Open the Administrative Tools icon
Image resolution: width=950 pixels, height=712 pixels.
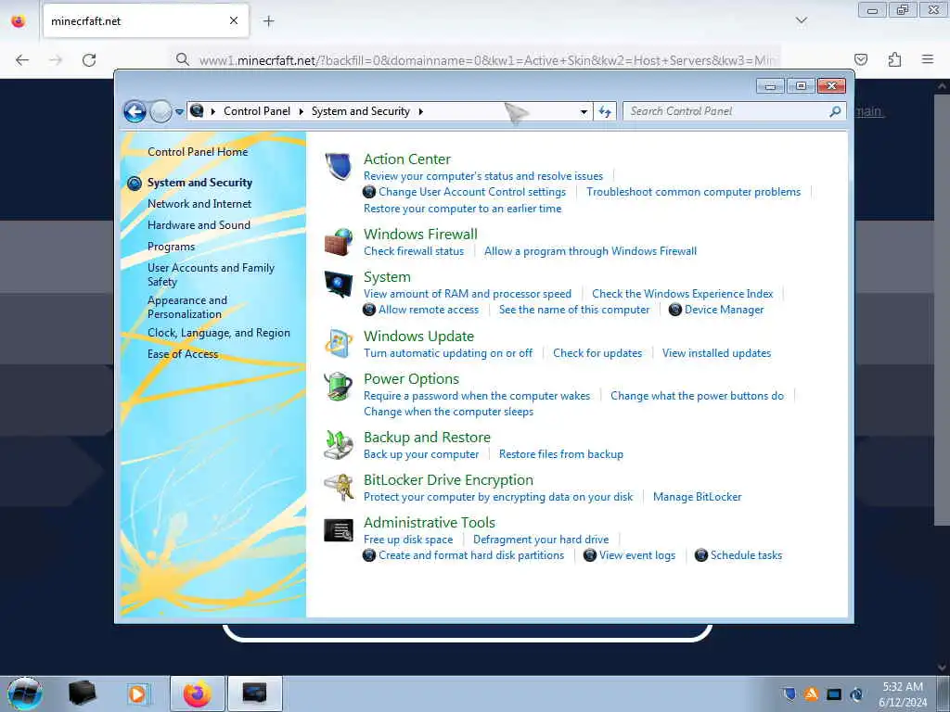[x=338, y=530]
